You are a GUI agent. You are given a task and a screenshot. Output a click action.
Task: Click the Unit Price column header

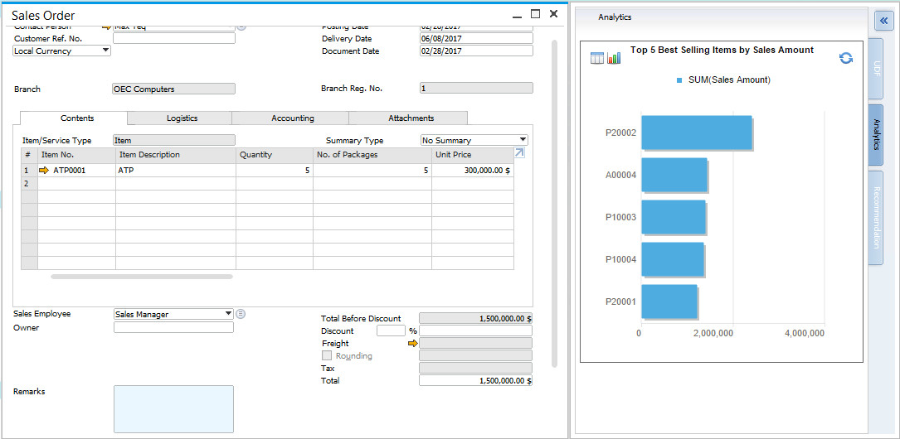pyautogui.click(x=472, y=155)
